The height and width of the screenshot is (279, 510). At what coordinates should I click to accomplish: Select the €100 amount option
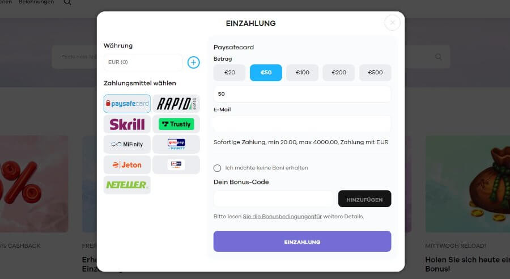pos(302,73)
